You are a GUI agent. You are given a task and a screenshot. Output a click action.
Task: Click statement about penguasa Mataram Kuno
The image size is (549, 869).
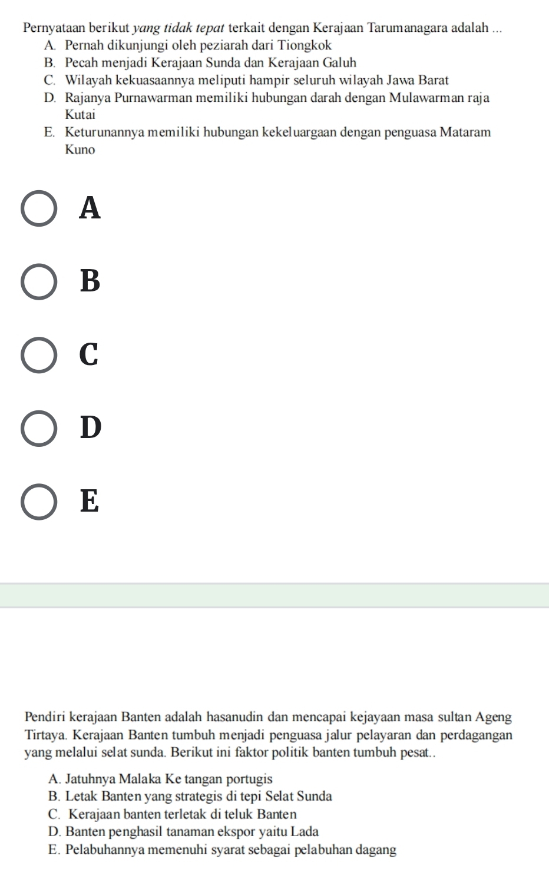(267, 141)
